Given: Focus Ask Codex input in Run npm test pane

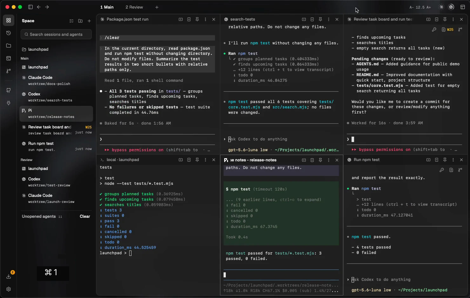Looking at the screenshot, I should [404, 280].
